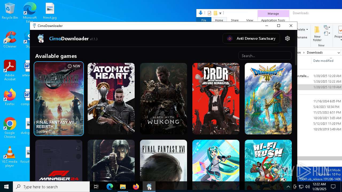The width and height of the screenshot is (342, 192).
Task: Launch CCleaner desktop shortcut
Action: point(10,40)
